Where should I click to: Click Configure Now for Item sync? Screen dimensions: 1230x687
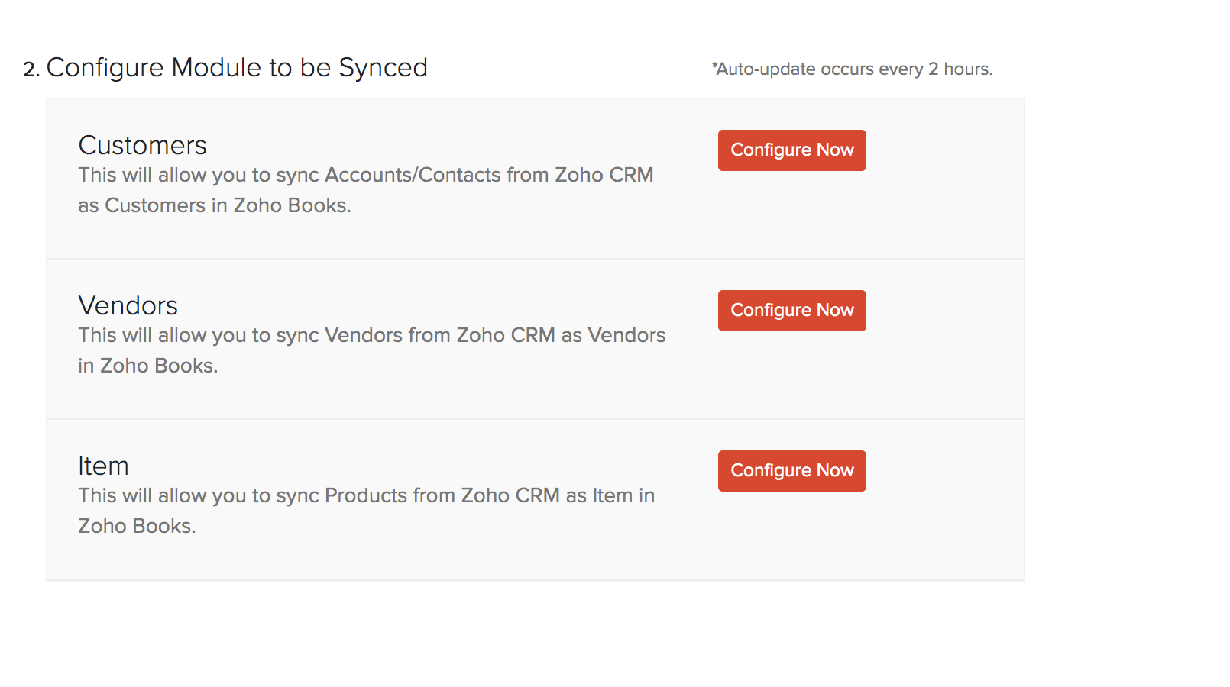click(791, 470)
